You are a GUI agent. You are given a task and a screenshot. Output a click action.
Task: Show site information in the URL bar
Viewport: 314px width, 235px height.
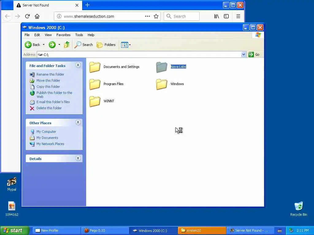tap(59, 16)
